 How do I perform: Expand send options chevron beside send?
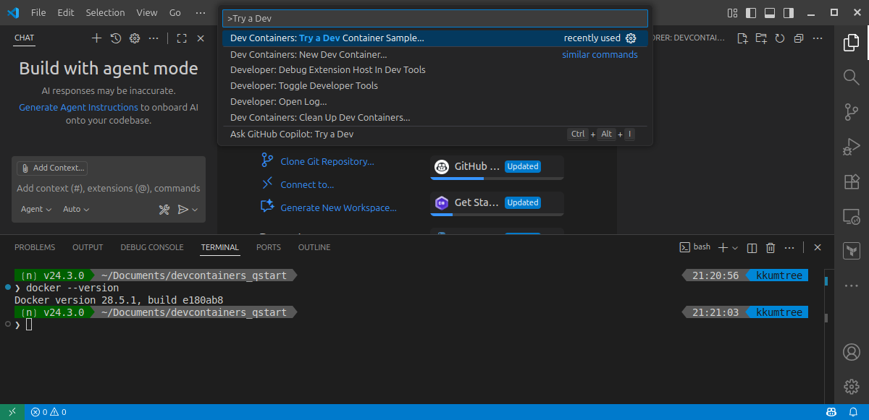(x=195, y=210)
